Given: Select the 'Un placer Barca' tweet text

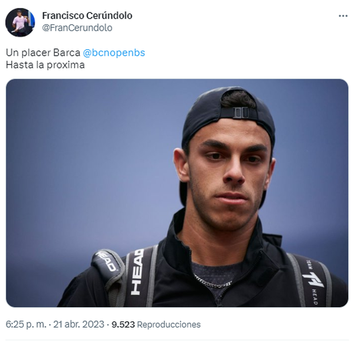Looking at the screenshot, I should [x=43, y=53].
